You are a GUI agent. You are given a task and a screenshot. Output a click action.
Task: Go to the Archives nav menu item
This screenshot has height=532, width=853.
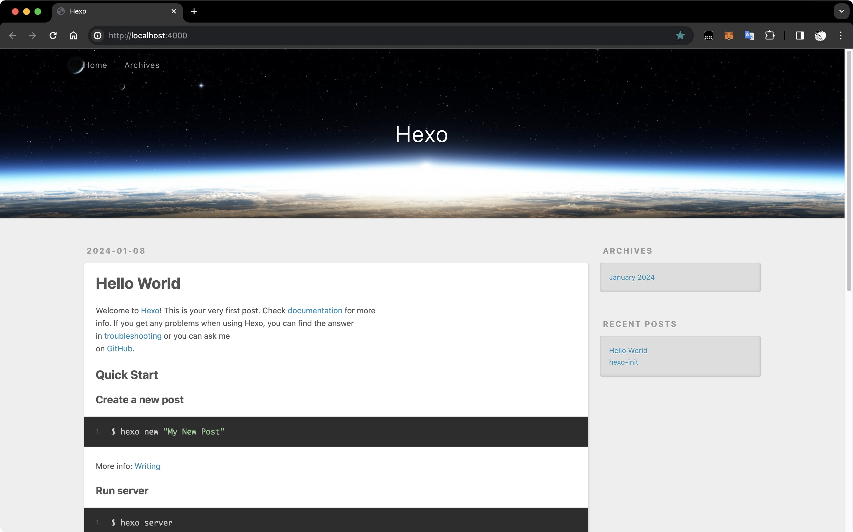tap(142, 65)
